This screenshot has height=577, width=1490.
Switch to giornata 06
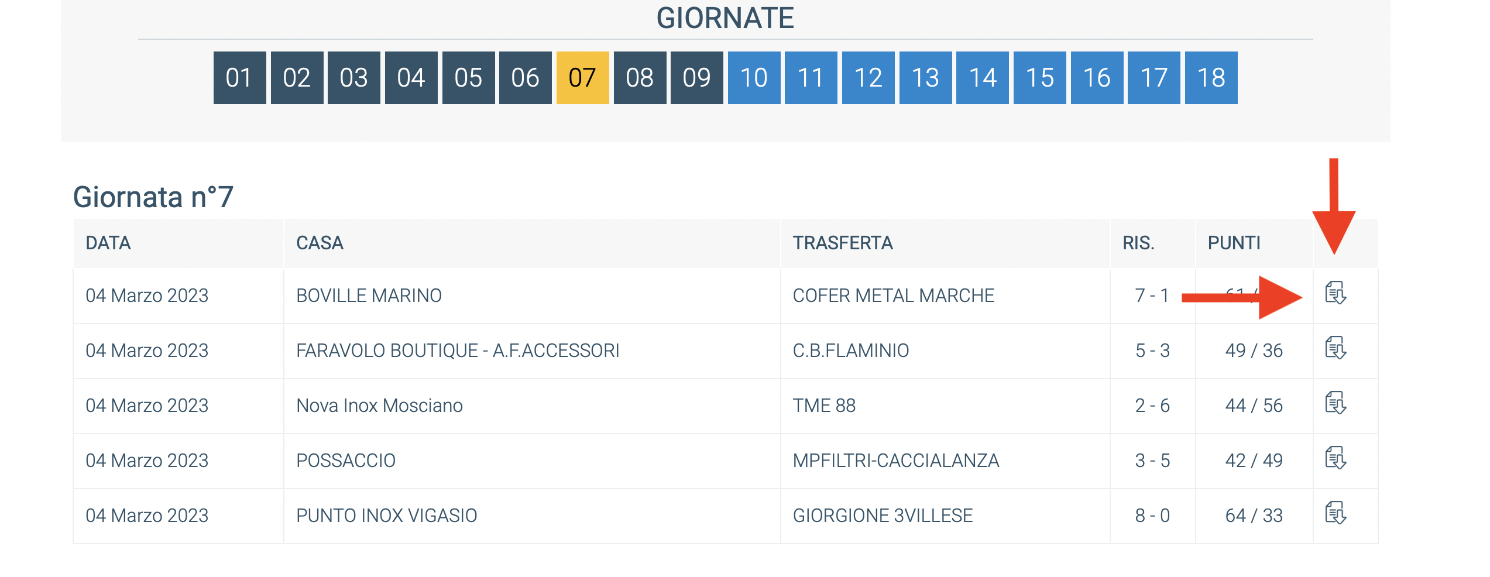(x=525, y=78)
